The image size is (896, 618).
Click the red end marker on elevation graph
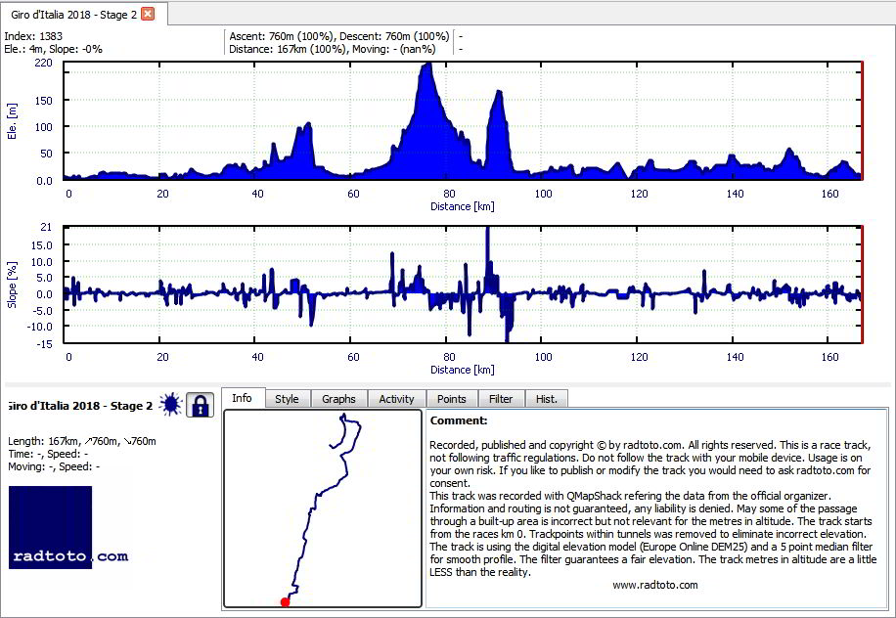pyautogui.click(x=861, y=120)
